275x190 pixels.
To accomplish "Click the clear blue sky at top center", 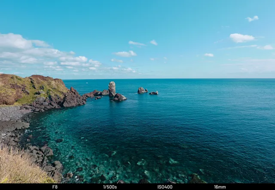I will pyautogui.click(x=137, y=17).
